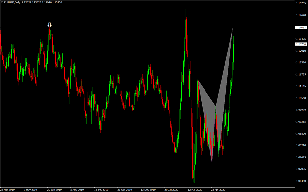Click the 1.12320 value on the price scale
308x192 pixels.
[x=301, y=62]
